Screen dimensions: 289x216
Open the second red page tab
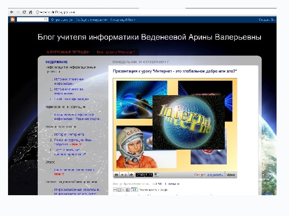point(116,52)
